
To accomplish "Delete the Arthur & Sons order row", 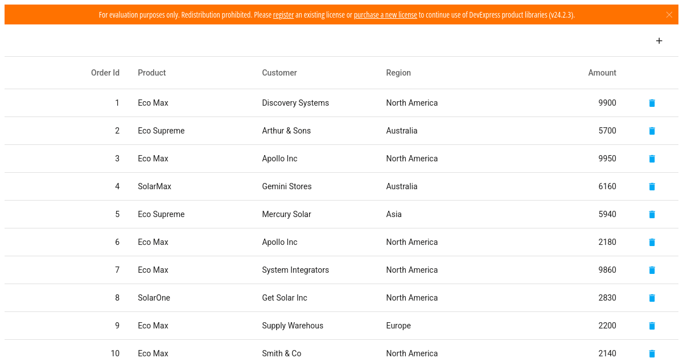I will [652, 131].
